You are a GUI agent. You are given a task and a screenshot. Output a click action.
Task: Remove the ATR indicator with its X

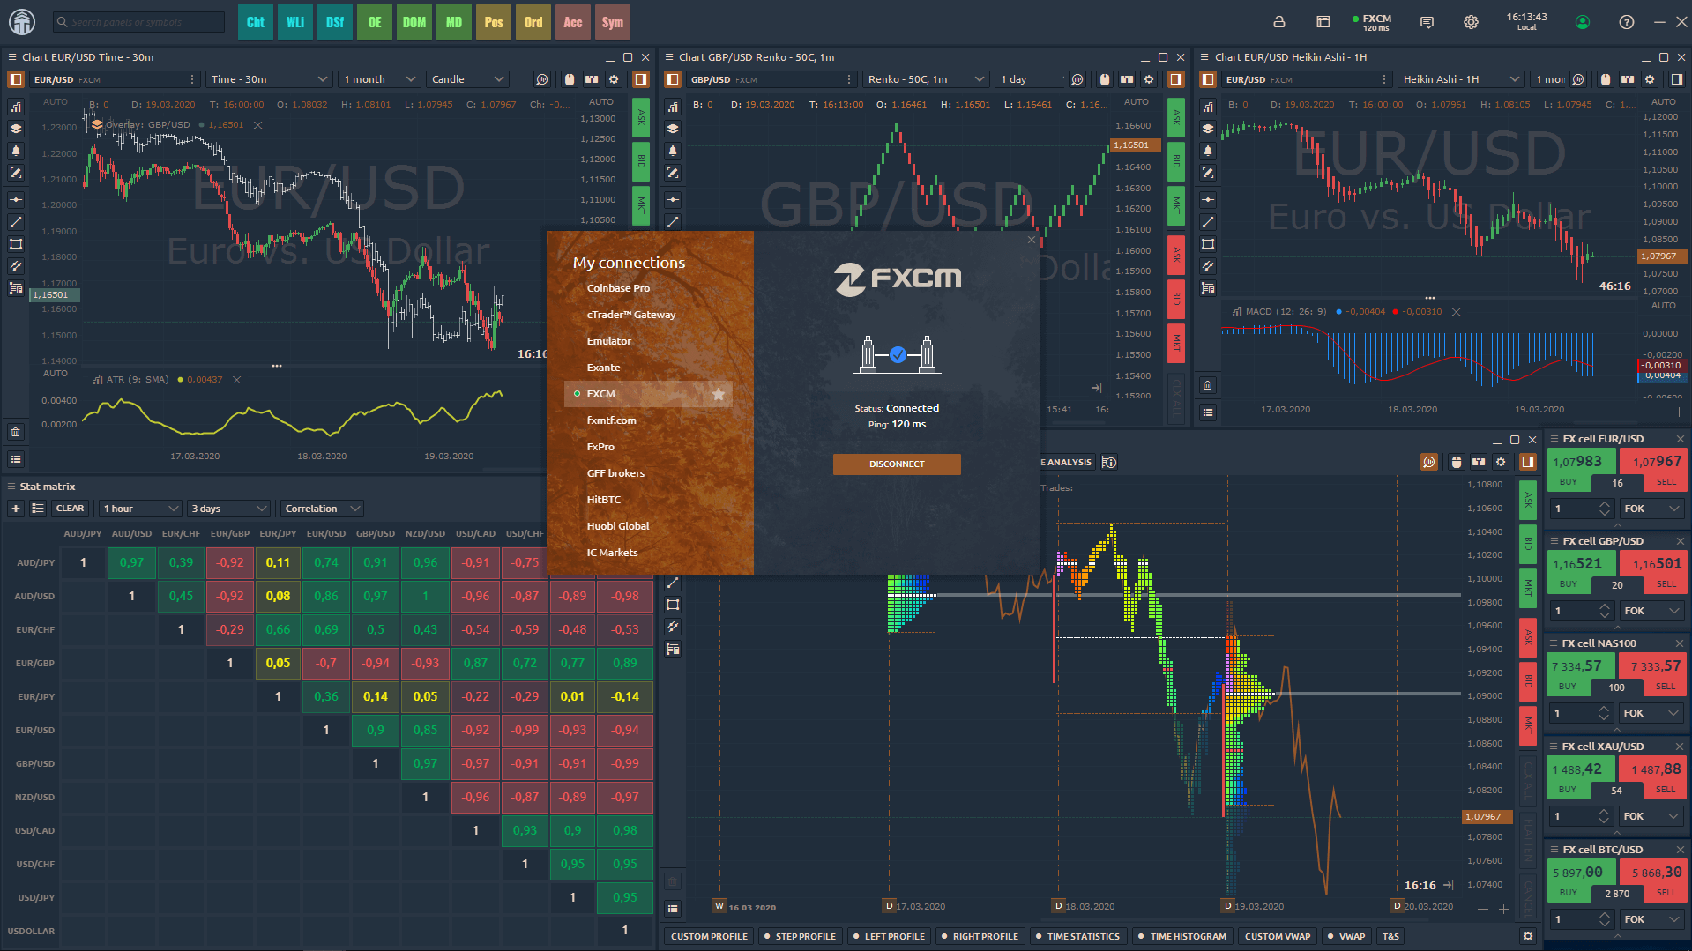[236, 380]
